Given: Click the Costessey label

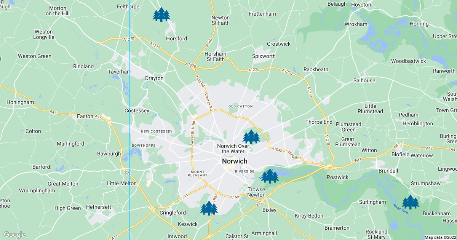Looking at the screenshot, I should (137, 110).
